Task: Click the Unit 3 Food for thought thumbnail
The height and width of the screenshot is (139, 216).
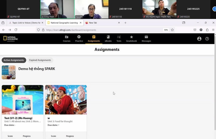Action: [x=66, y=100]
